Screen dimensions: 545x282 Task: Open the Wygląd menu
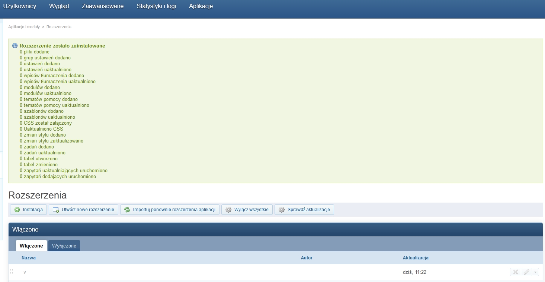(59, 6)
